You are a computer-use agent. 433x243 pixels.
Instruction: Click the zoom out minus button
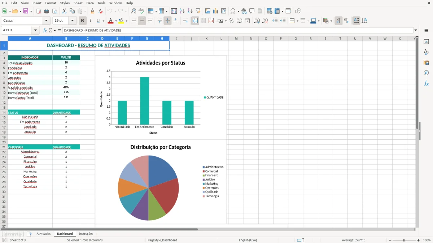pos(390,240)
